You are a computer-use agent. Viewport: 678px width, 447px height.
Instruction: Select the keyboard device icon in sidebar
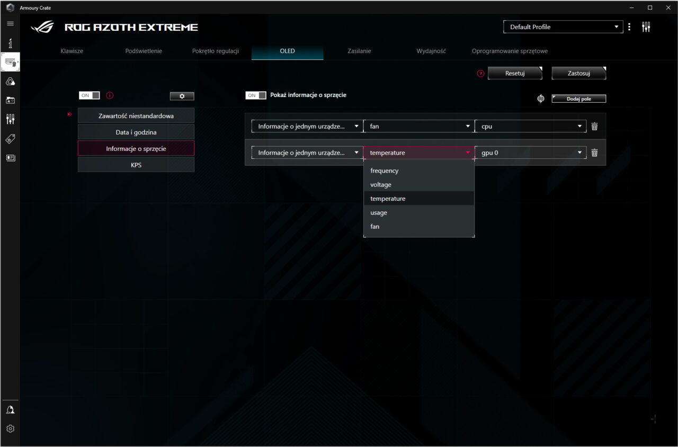click(11, 62)
